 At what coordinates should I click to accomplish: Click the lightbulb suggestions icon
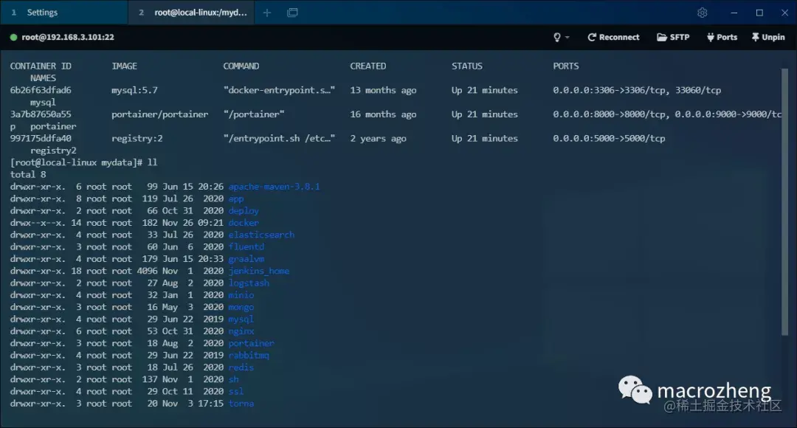555,37
